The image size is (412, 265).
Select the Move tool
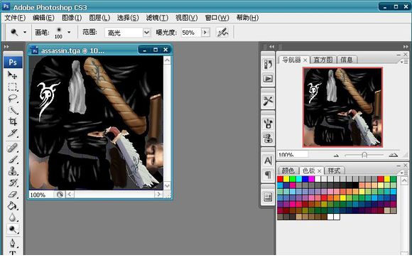click(12, 75)
